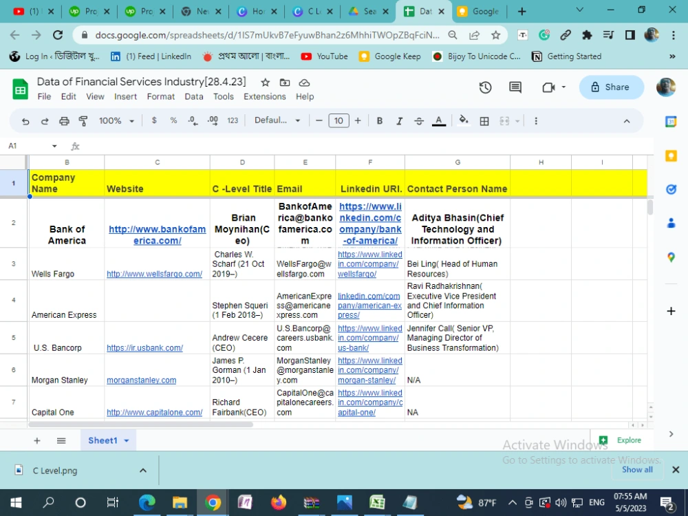This screenshot has height=516, width=688.
Task: Open the File menu
Action: coord(44,96)
